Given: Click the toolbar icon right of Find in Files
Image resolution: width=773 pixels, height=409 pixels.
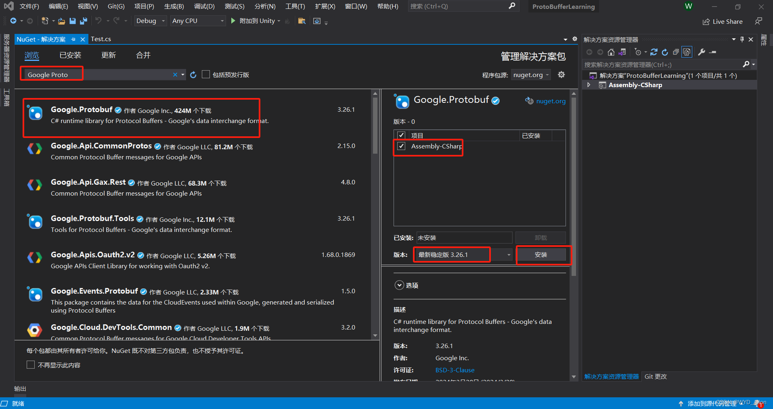Looking at the screenshot, I should tap(317, 21).
